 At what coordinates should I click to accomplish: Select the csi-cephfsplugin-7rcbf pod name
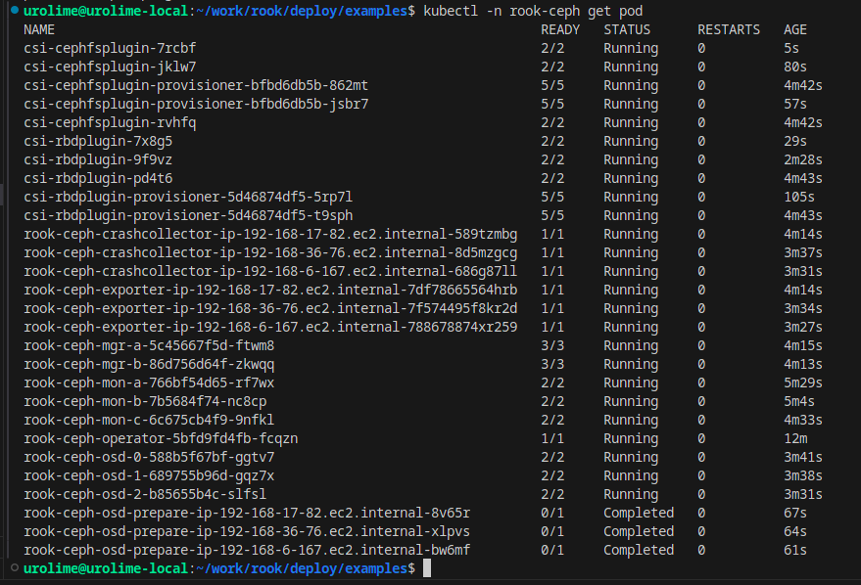pos(110,47)
